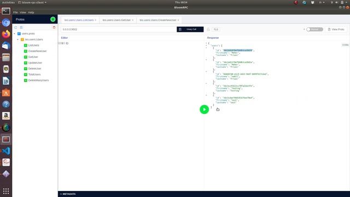
Task: Close the GetUser tab
Action: (132, 20)
